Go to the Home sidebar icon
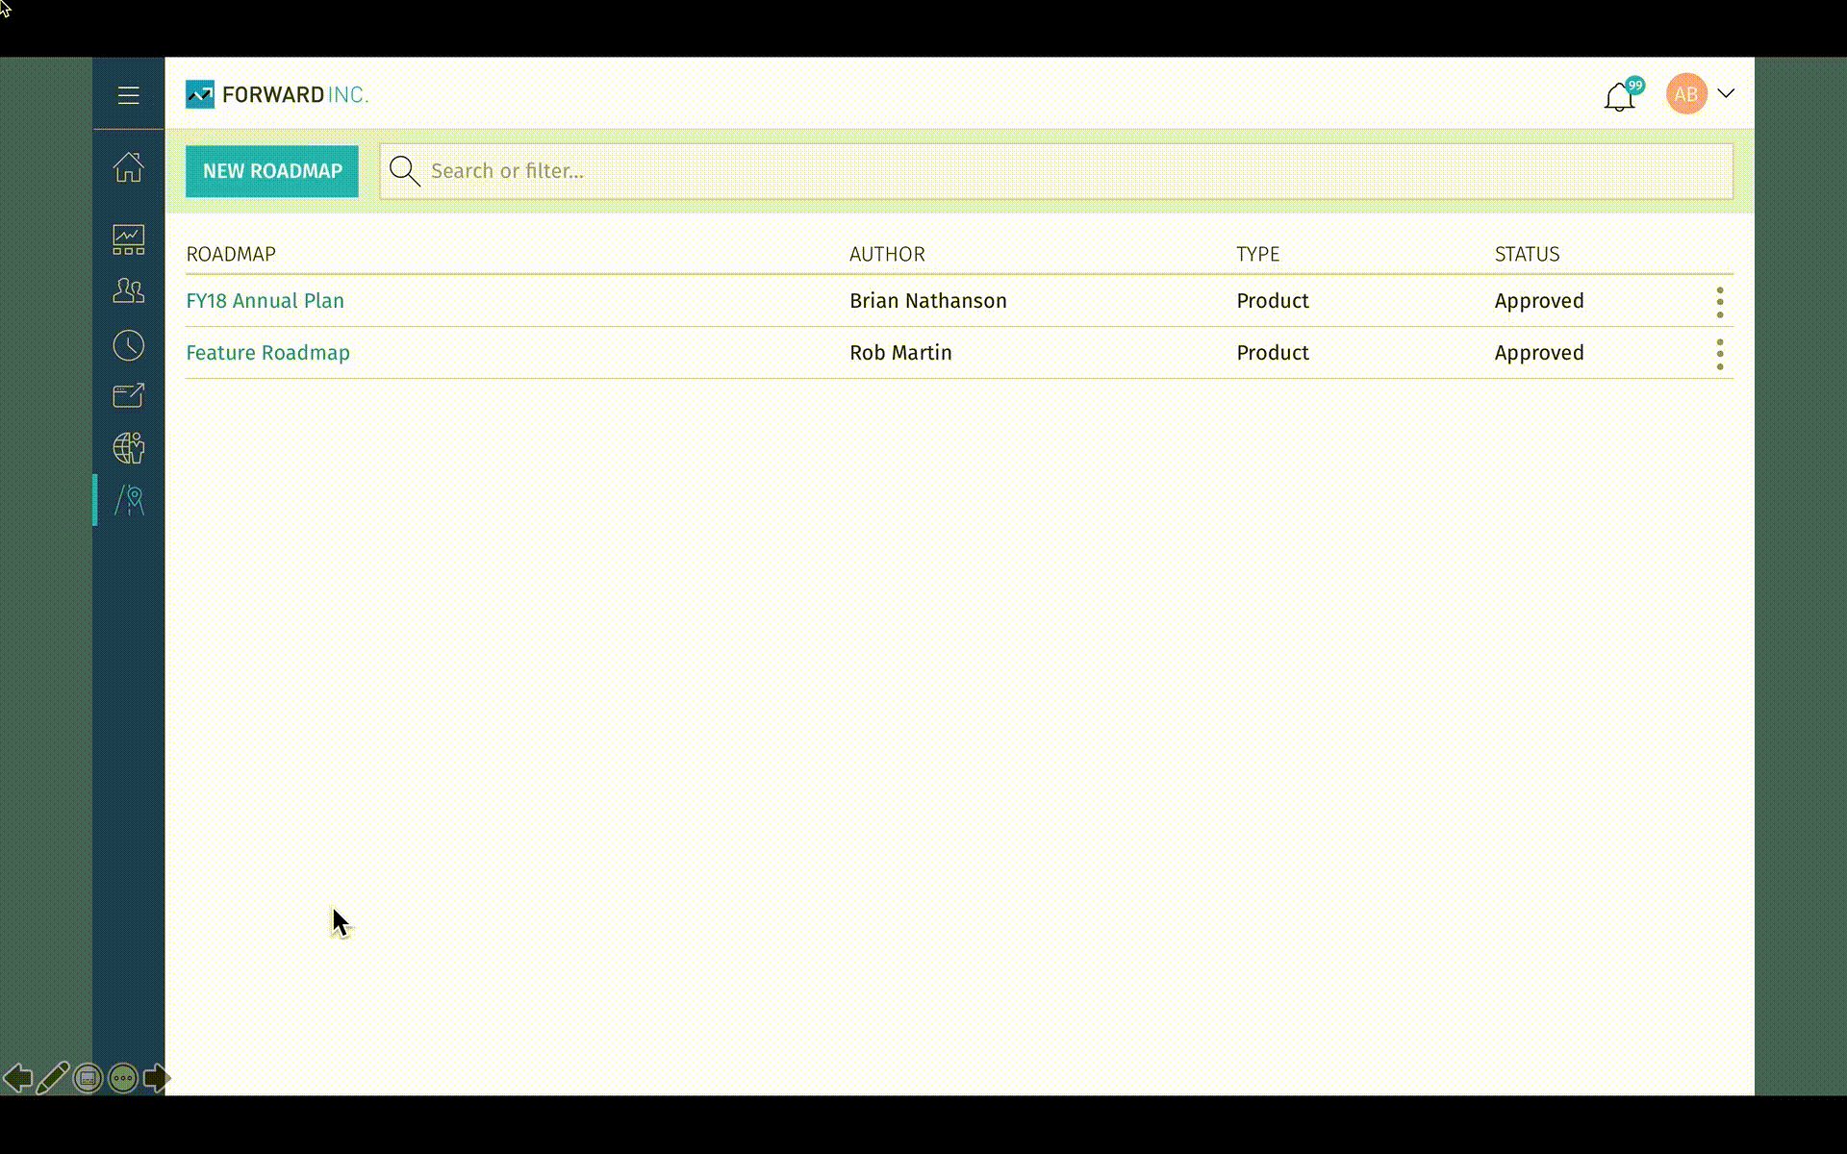This screenshot has height=1154, width=1847. (128, 167)
